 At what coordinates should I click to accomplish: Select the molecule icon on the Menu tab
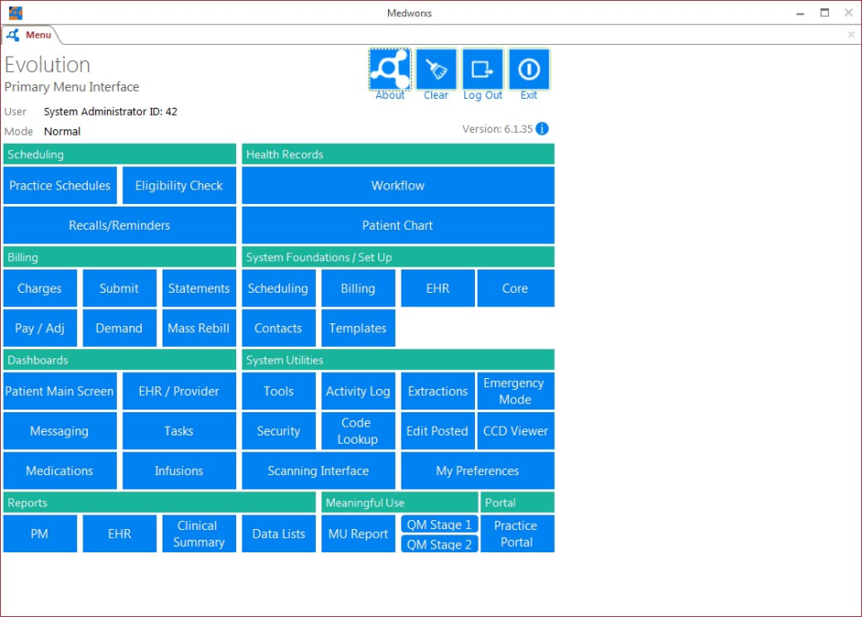13,34
